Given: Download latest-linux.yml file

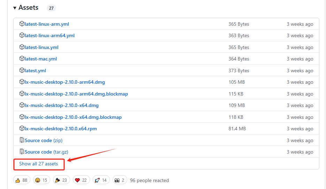Looking at the screenshot, I should point(41,47).
